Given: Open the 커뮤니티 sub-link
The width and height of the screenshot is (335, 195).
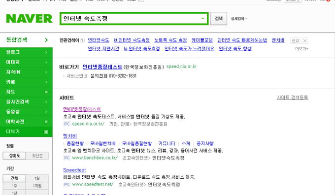Looking at the screenshot, I should coord(167,143).
